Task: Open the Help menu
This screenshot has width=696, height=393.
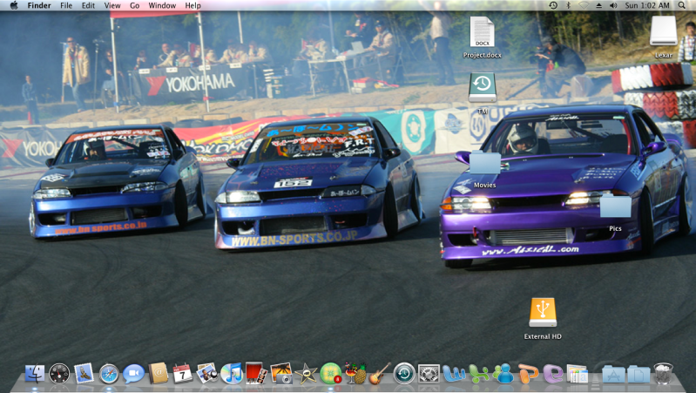Action: 193,5
